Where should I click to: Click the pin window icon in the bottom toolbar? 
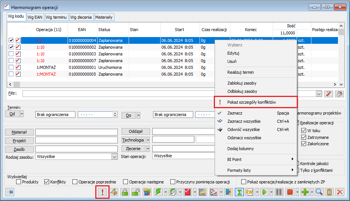coord(10,192)
